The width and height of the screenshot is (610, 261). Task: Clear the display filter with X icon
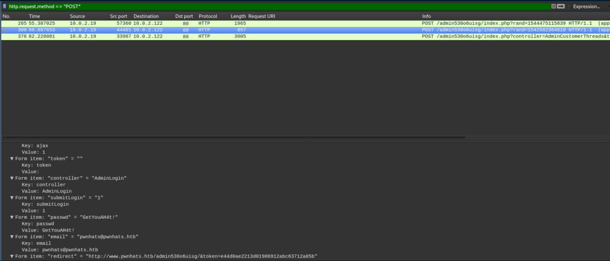[554, 7]
